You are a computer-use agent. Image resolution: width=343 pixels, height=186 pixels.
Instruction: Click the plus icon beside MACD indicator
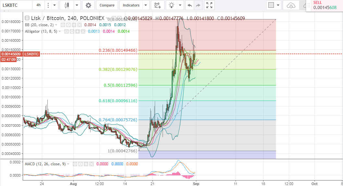(86, 164)
